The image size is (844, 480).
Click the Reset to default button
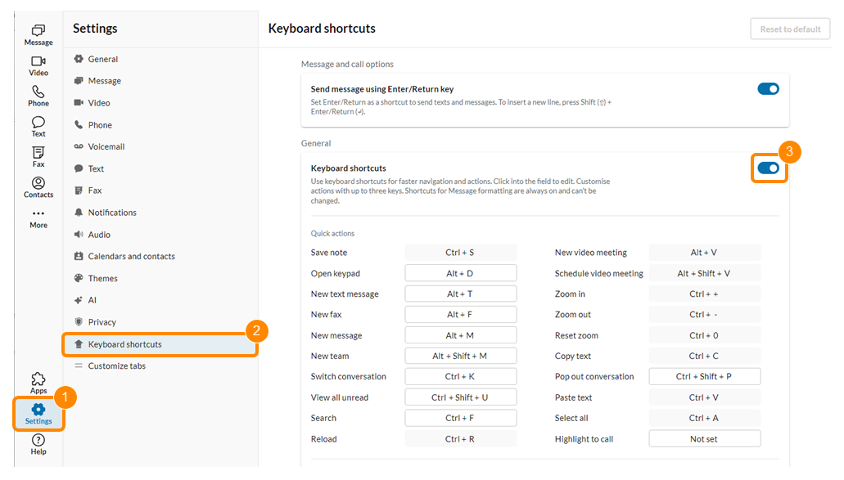pos(790,29)
